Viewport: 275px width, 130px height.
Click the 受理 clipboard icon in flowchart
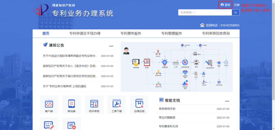tap(147, 62)
